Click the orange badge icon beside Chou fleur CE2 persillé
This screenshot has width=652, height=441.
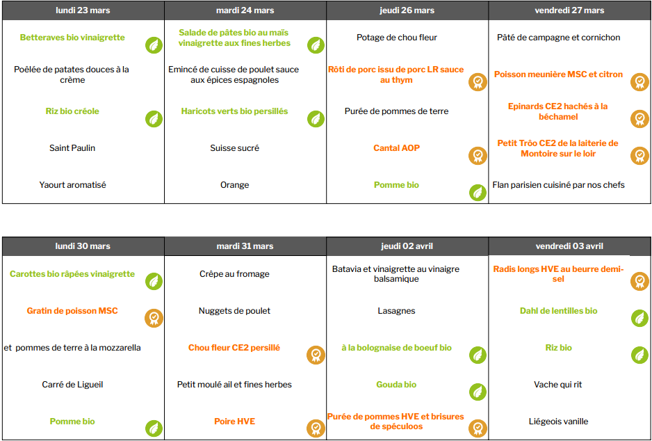(316, 355)
